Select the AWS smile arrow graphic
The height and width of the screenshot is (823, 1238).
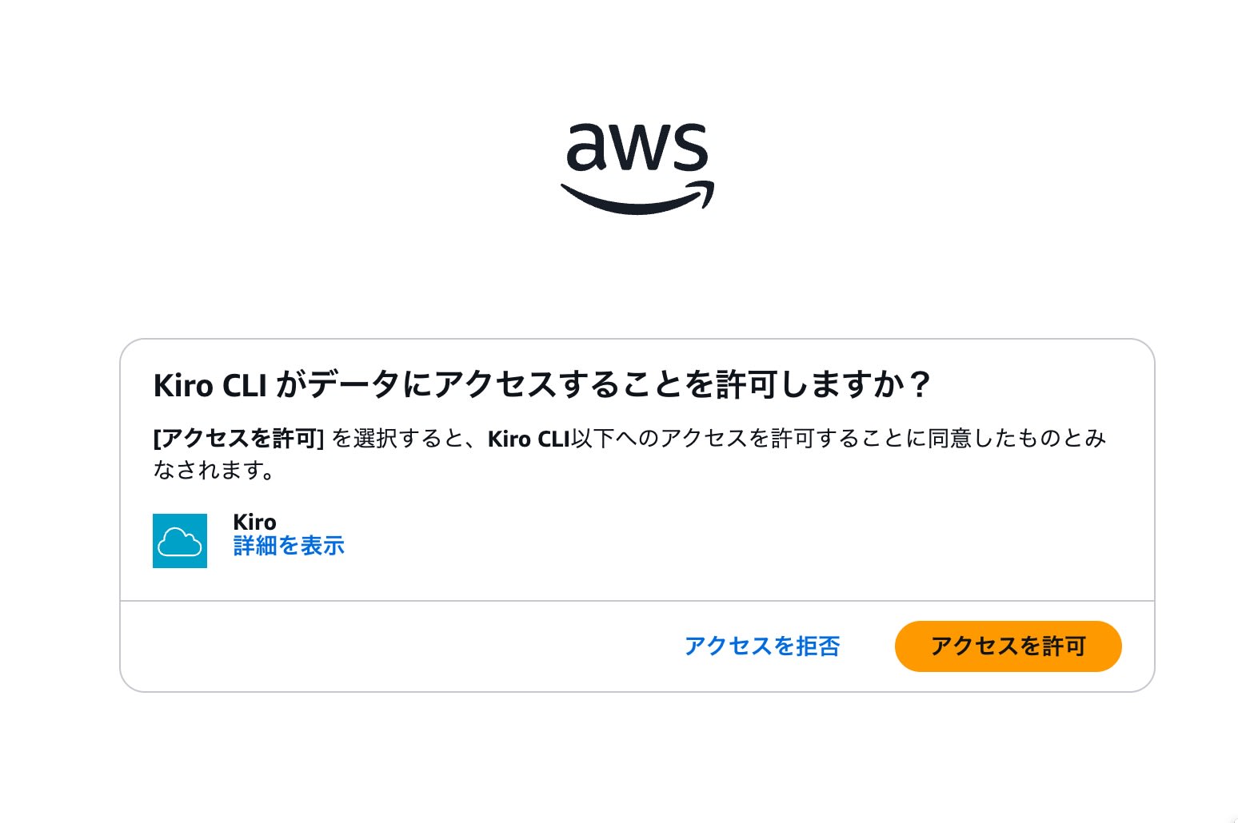637,196
